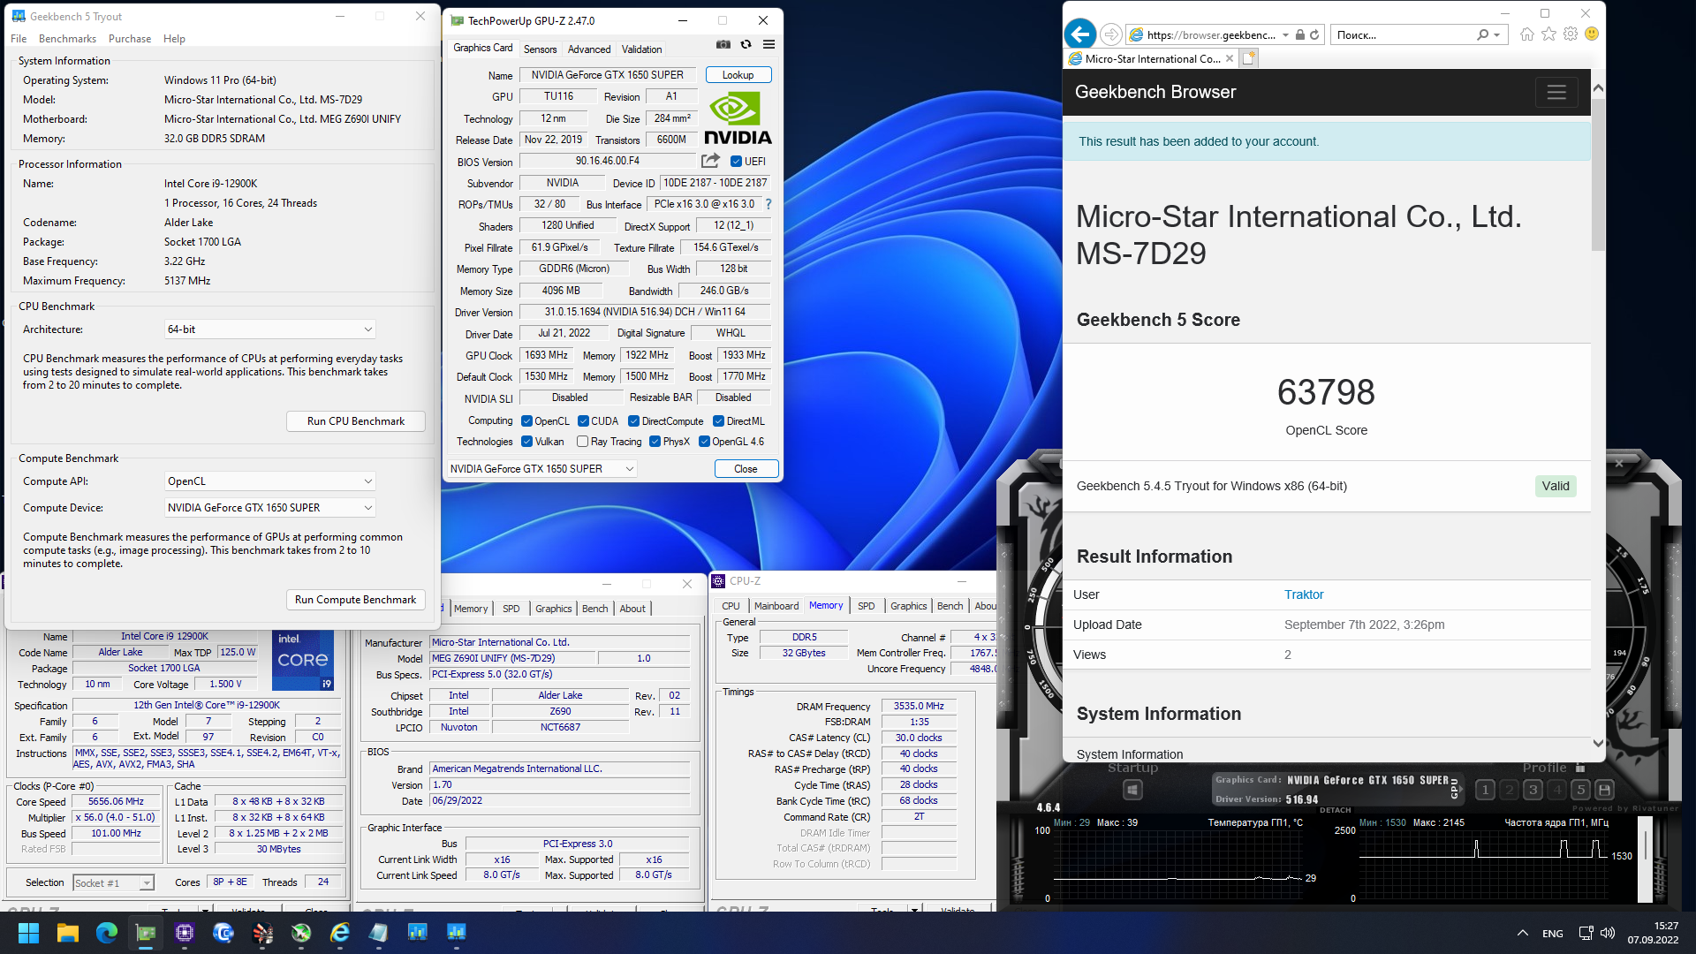Open the browser settings gear icon

point(1570,34)
